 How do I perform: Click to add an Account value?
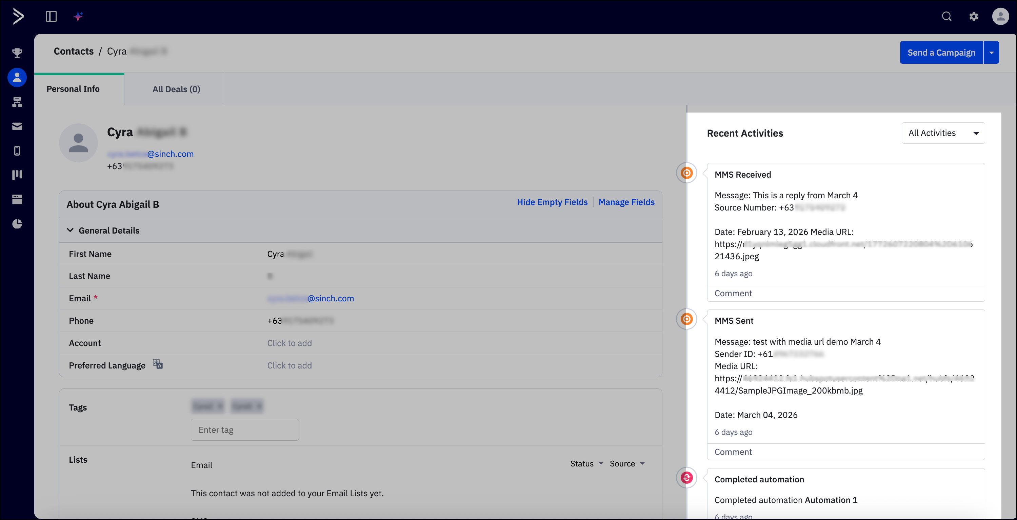point(290,343)
